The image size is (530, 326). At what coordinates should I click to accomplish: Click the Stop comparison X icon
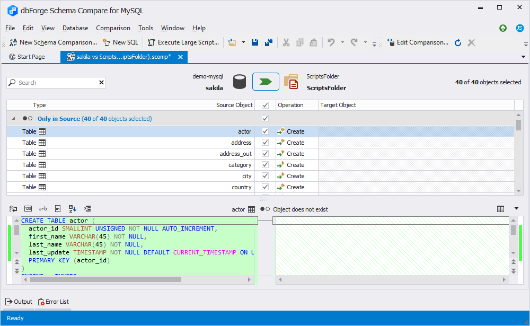point(472,42)
